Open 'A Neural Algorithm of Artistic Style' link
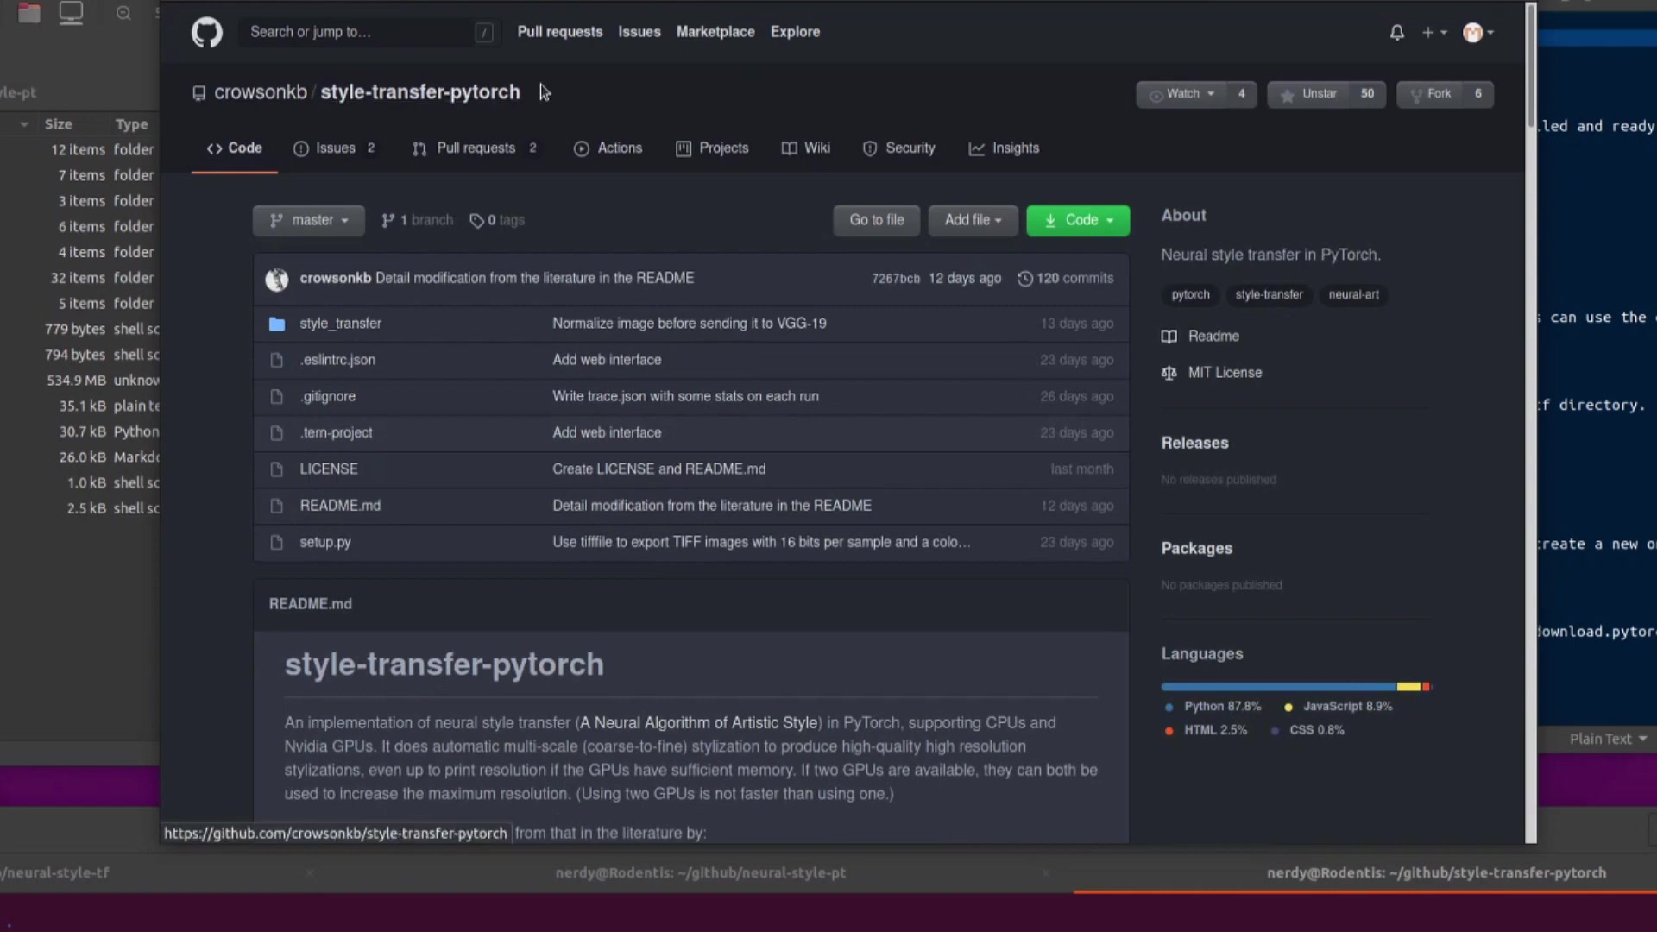1657x932 pixels. (x=698, y=723)
